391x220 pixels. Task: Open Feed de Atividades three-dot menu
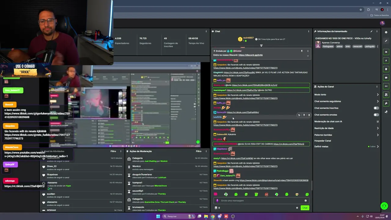(121, 151)
